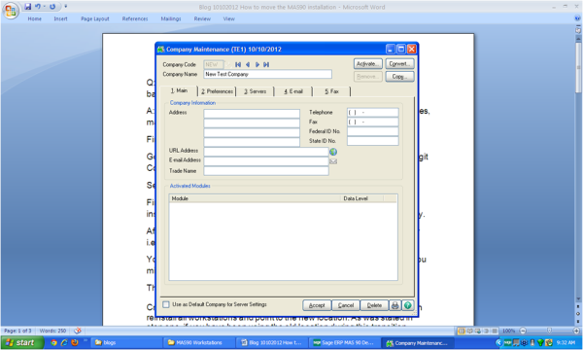
Task: Open the Page Layout ribbon tab
Action: (95, 18)
